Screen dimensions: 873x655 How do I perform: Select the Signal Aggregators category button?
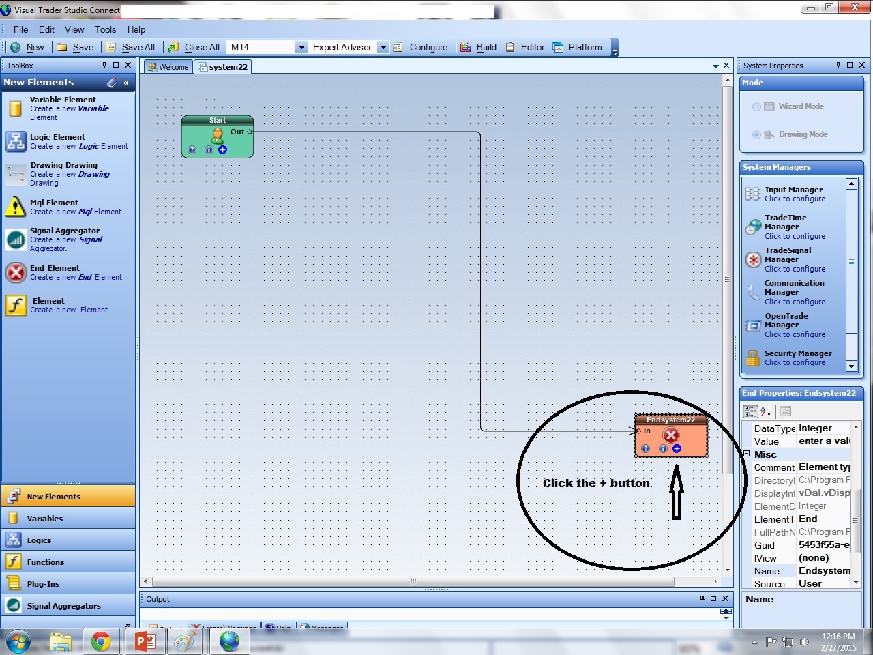68,605
